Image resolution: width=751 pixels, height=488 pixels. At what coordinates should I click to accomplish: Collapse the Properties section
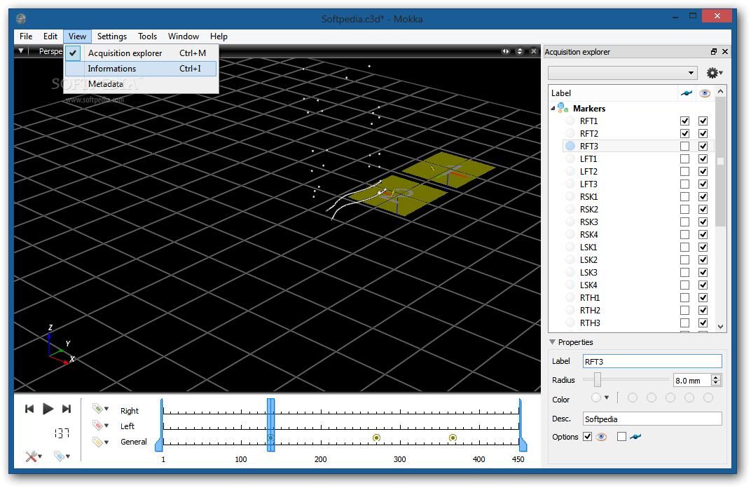click(552, 341)
